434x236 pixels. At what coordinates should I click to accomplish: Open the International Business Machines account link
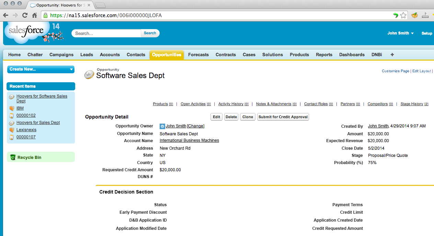[189, 141]
